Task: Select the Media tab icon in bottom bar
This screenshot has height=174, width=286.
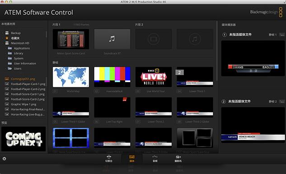Action: click(132, 158)
